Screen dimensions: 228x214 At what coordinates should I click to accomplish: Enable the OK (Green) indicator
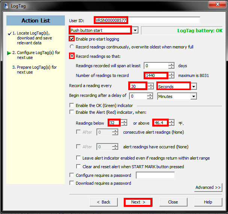click(72, 105)
